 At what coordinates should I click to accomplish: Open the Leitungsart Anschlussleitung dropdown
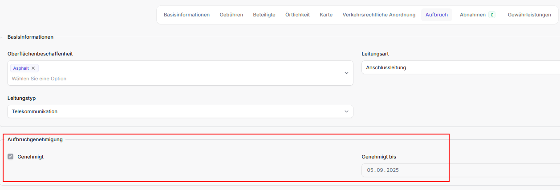point(459,67)
